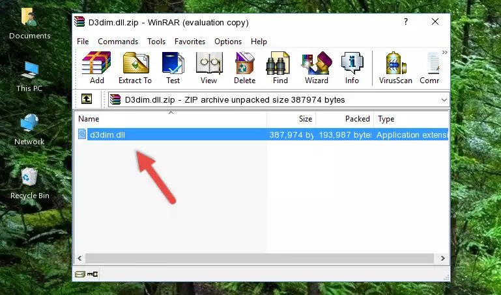
Task: Open the Commands menu
Action: point(118,42)
